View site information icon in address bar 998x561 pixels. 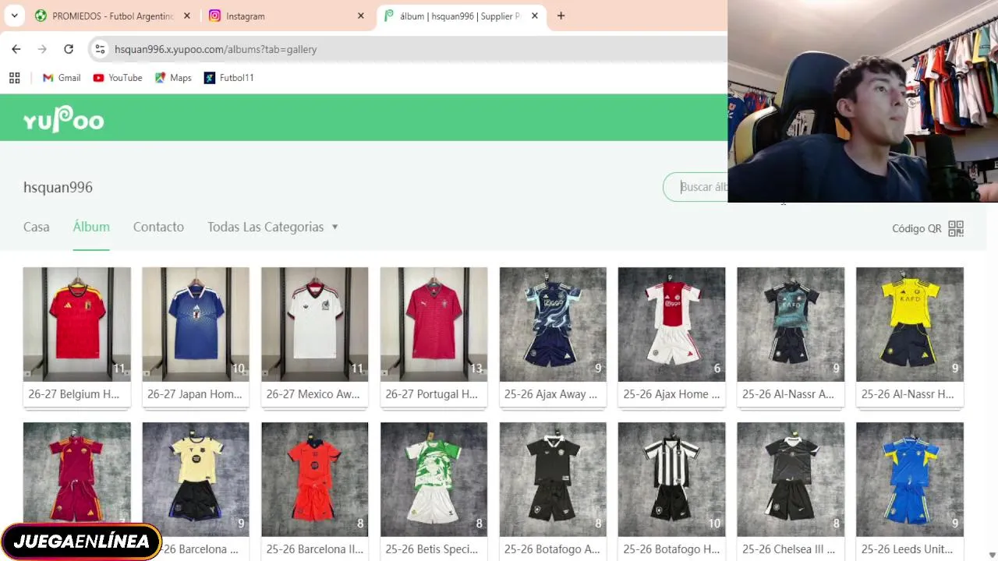100,49
